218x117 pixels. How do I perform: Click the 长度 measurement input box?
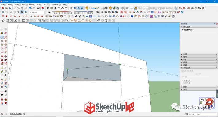[x=203, y=114]
